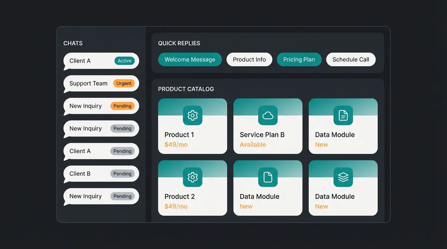
Task: Click the orange Pending badge on New Inquiry
Action: (x=122, y=106)
